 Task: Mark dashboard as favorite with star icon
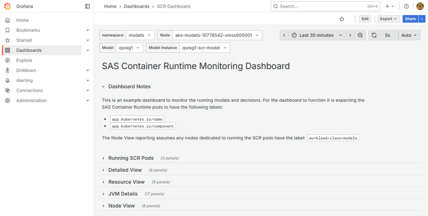342,19
